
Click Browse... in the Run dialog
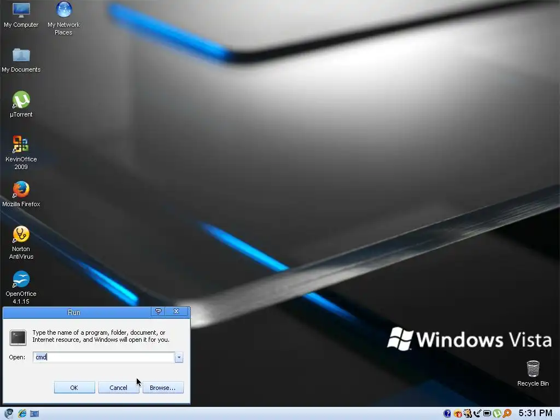tap(163, 388)
